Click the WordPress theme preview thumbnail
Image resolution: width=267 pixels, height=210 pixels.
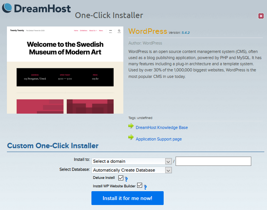65,70
